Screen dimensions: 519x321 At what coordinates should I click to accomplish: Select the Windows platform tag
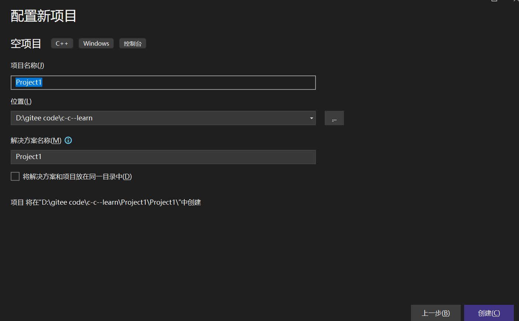pos(96,43)
